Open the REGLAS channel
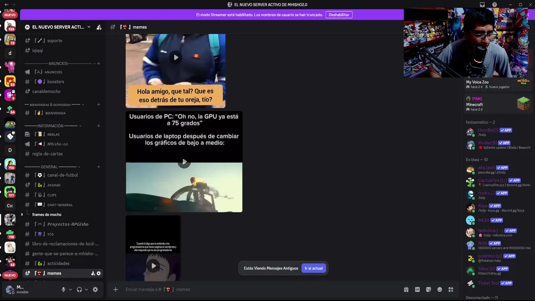Image resolution: width=535 pixels, height=301 pixels. [x=62, y=134]
